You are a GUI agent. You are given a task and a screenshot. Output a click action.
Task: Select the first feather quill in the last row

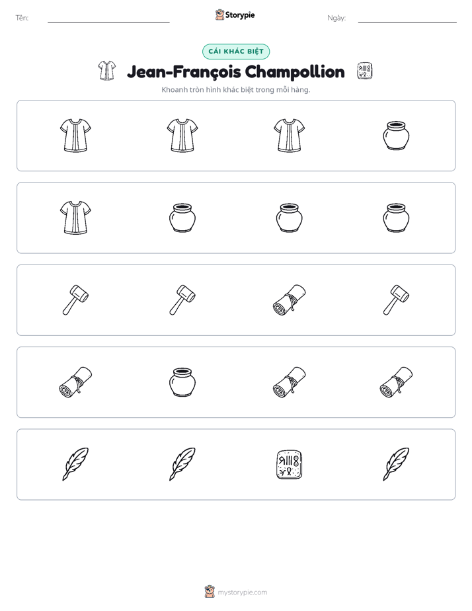75,464
